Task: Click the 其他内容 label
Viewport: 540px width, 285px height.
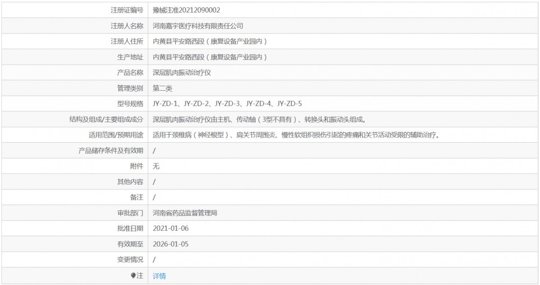Action: click(130, 182)
